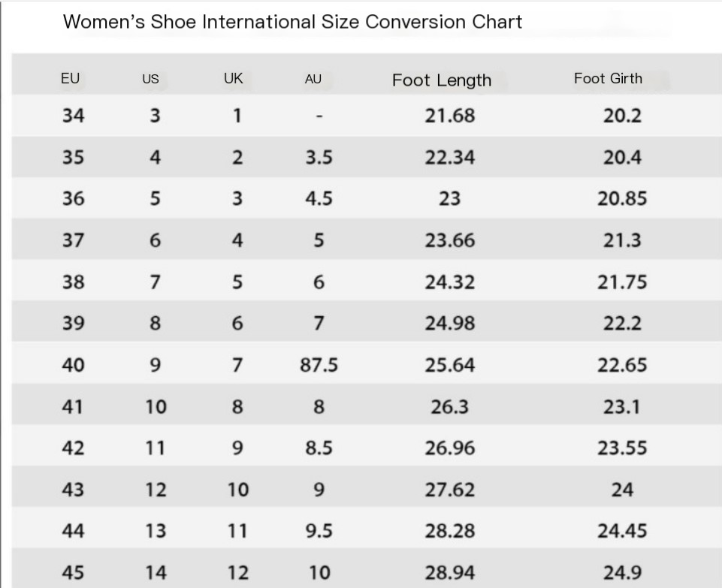The height and width of the screenshot is (588, 722).
Task: Click US size 13 cell
Action: point(156,531)
